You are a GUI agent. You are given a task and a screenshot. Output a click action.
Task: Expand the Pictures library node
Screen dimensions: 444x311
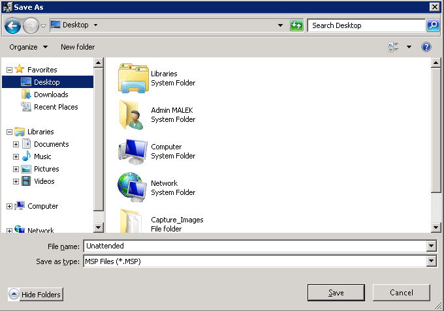point(16,170)
